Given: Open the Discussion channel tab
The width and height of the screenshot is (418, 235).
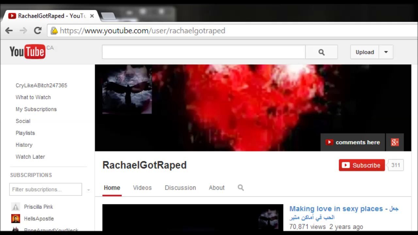Looking at the screenshot, I should [180, 188].
